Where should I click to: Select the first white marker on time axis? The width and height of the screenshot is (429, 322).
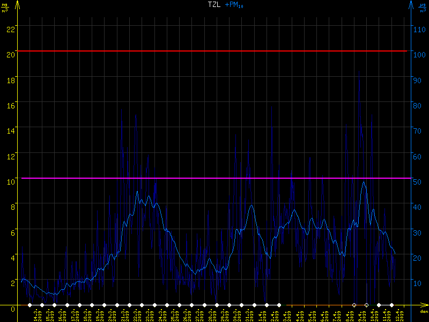[x=30, y=305]
